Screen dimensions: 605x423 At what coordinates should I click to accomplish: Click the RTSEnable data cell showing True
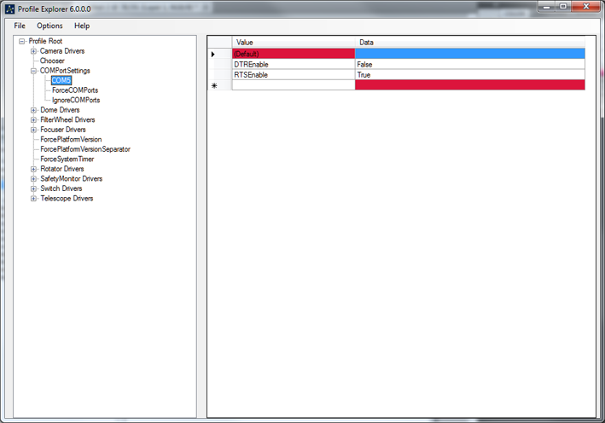[x=469, y=75]
